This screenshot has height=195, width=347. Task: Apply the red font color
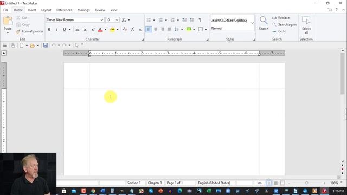point(100,29)
